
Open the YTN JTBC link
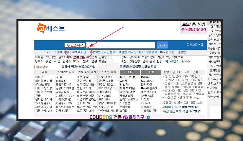click(104, 96)
